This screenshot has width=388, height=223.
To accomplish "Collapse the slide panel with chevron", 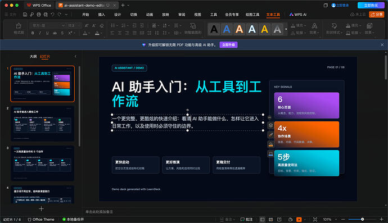I will [x=75, y=56].
